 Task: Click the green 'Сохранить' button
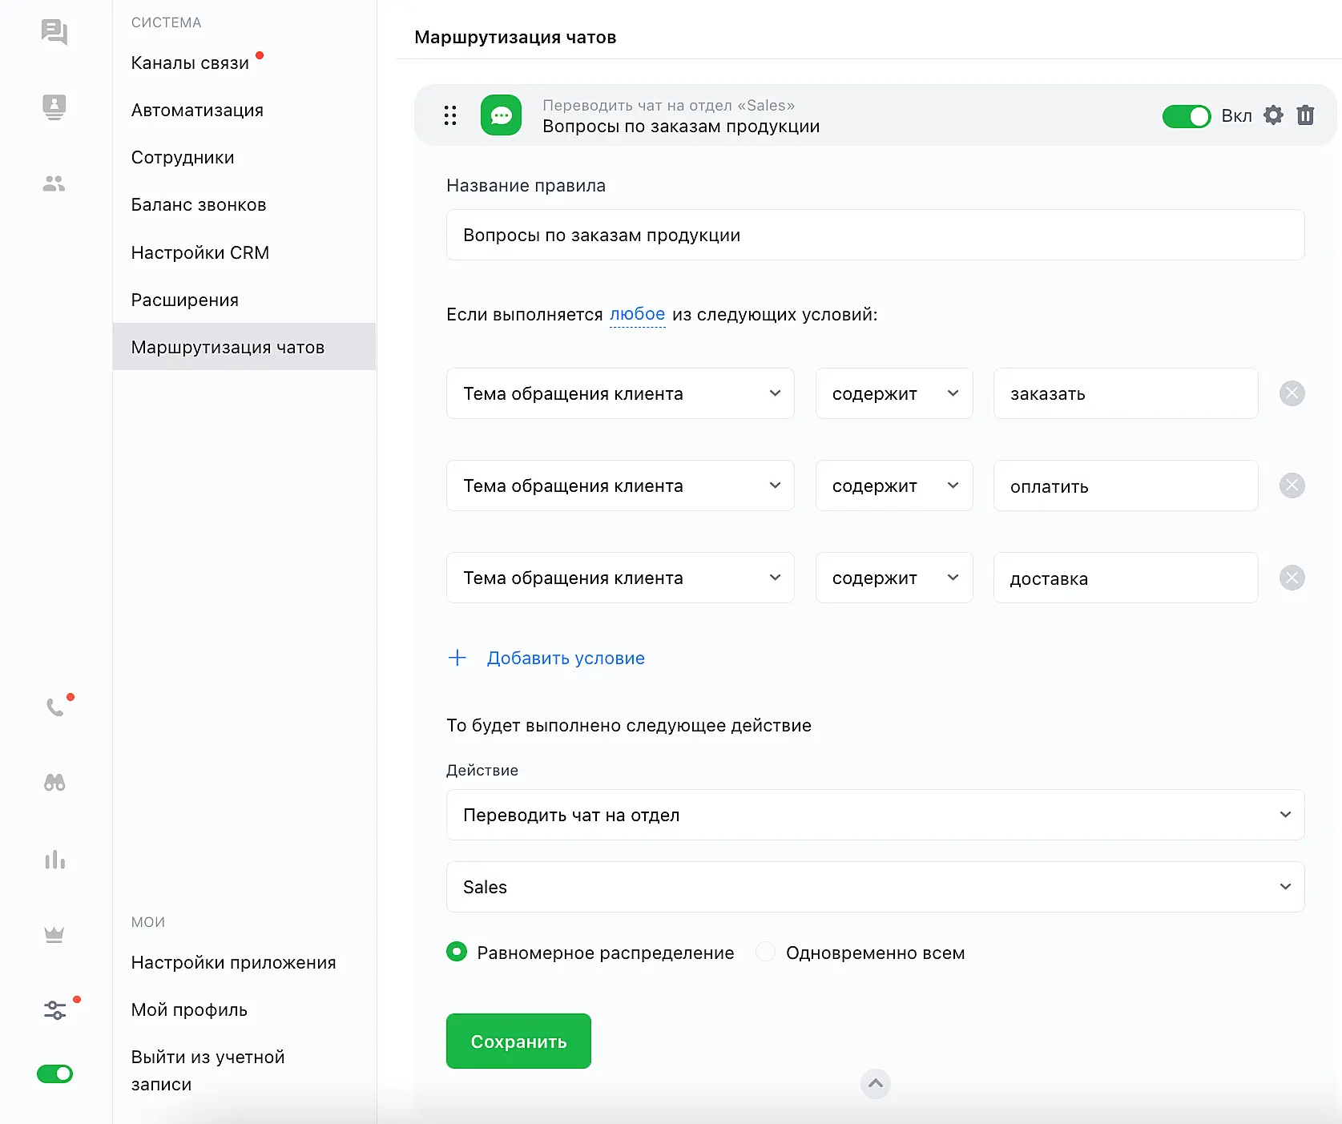pyautogui.click(x=518, y=1041)
